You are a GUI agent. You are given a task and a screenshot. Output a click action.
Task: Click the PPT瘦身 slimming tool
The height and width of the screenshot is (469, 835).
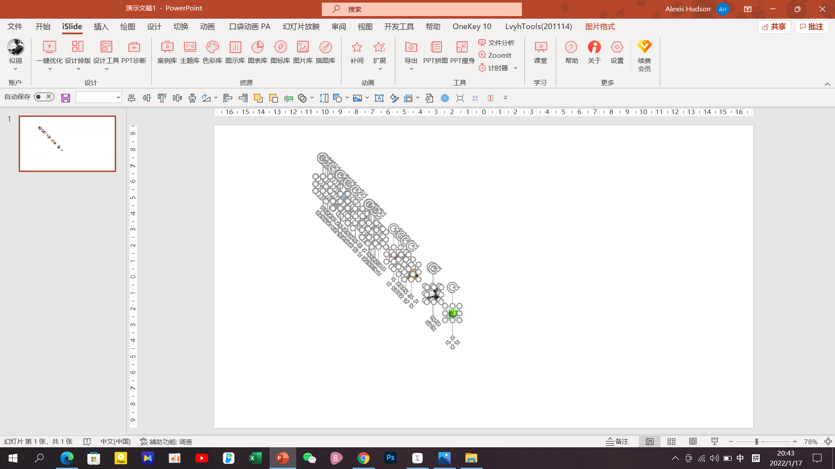coord(462,52)
